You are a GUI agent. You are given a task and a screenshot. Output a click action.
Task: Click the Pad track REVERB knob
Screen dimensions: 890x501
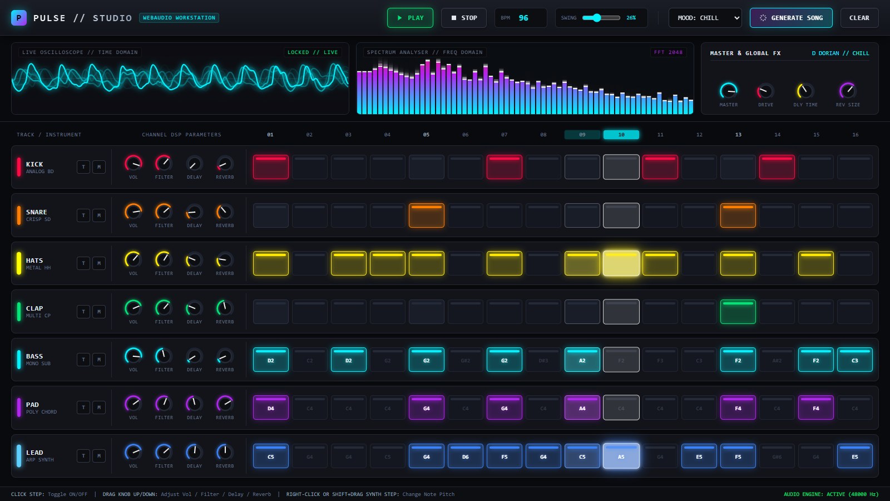pos(225,404)
